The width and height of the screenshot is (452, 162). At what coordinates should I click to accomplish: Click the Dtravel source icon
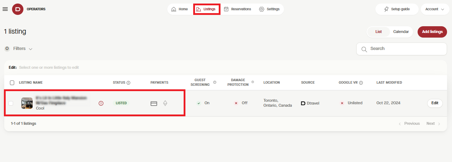click(x=303, y=103)
